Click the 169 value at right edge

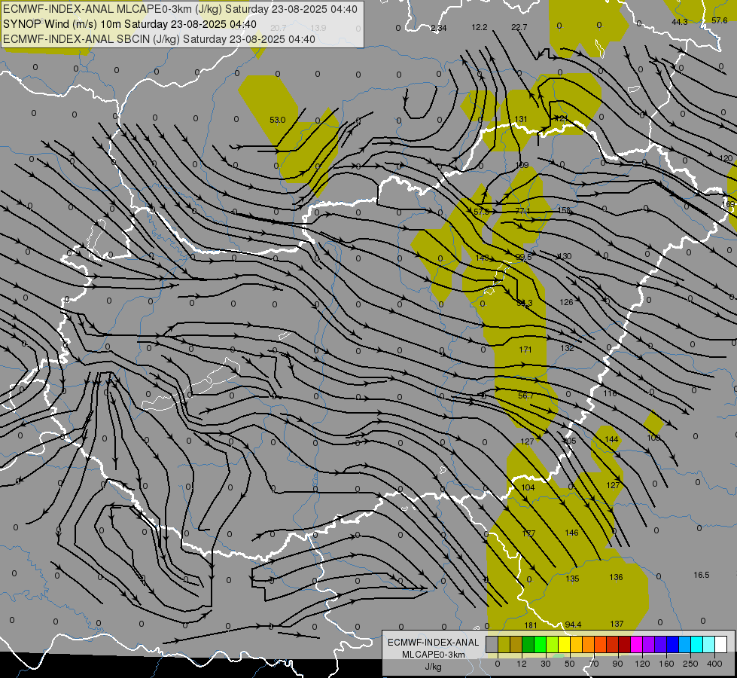tap(728, 204)
